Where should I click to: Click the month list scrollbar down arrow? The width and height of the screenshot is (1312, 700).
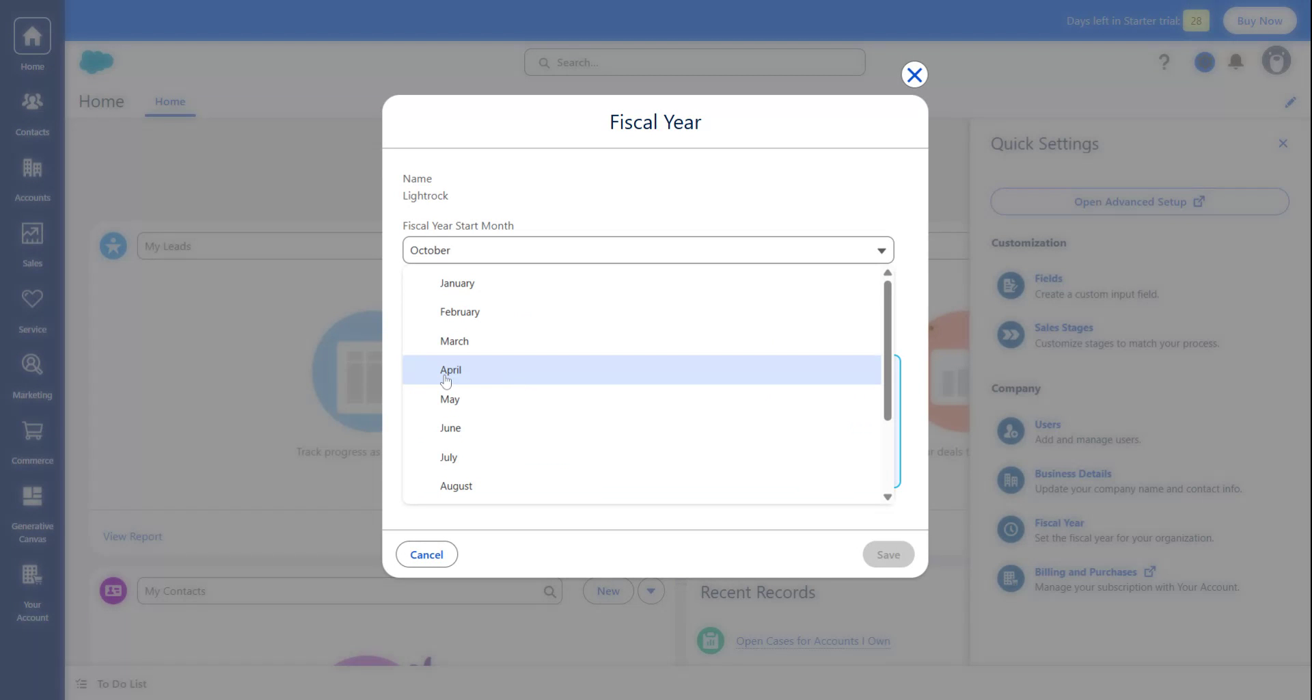click(887, 498)
